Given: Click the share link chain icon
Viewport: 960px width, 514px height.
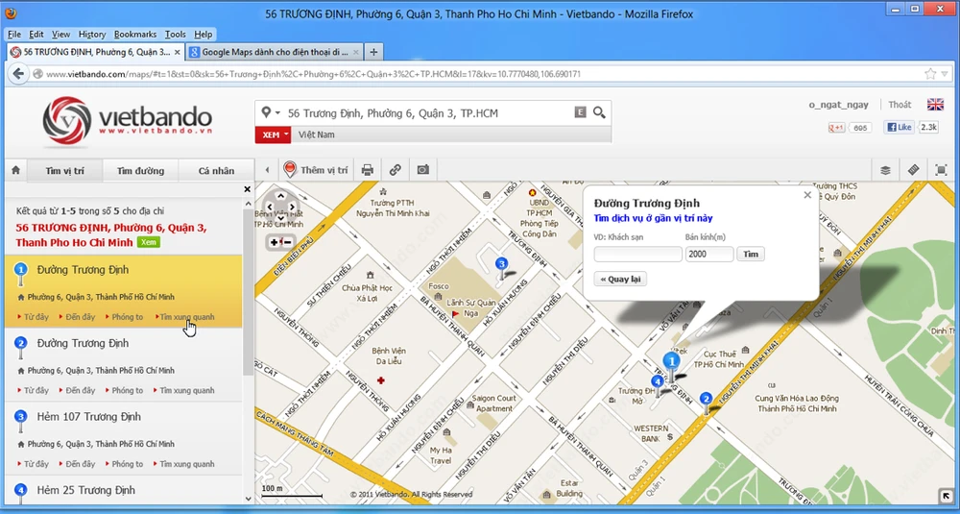Looking at the screenshot, I should (x=395, y=170).
